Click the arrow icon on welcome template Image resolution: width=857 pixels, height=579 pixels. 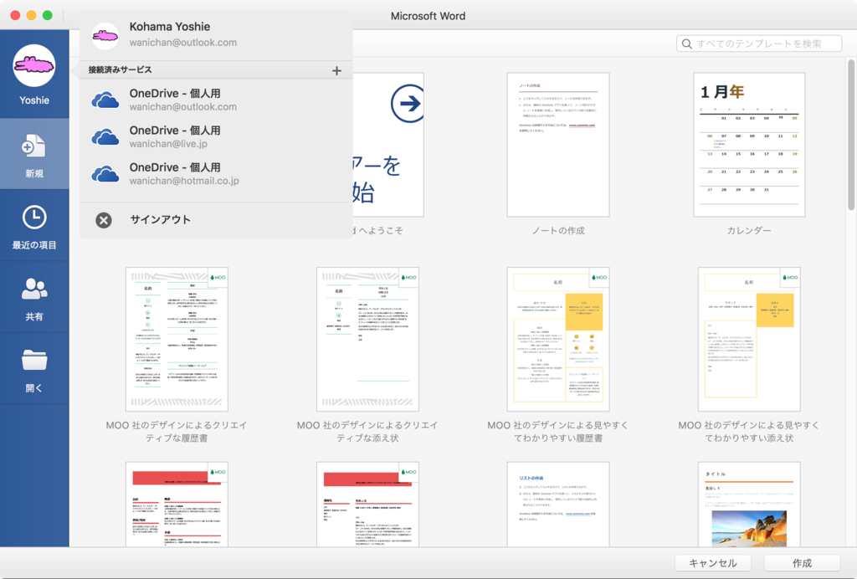408,103
